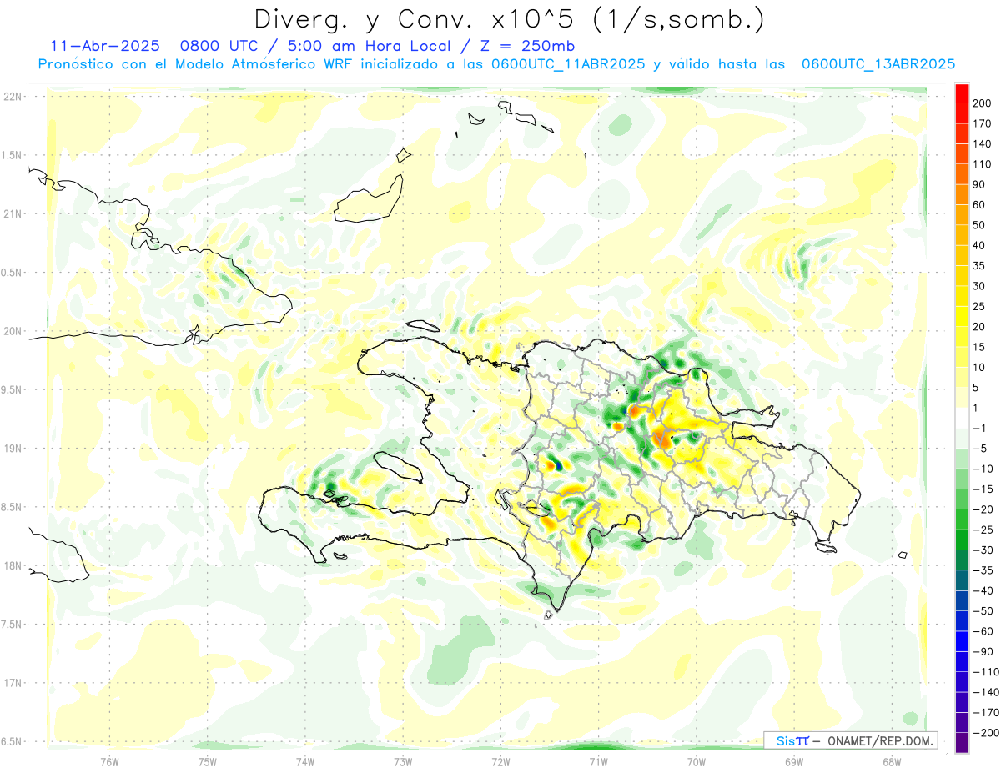Click the '21N' latitude label
Image resolution: width=1001 pixels, height=773 pixels.
coord(13,213)
